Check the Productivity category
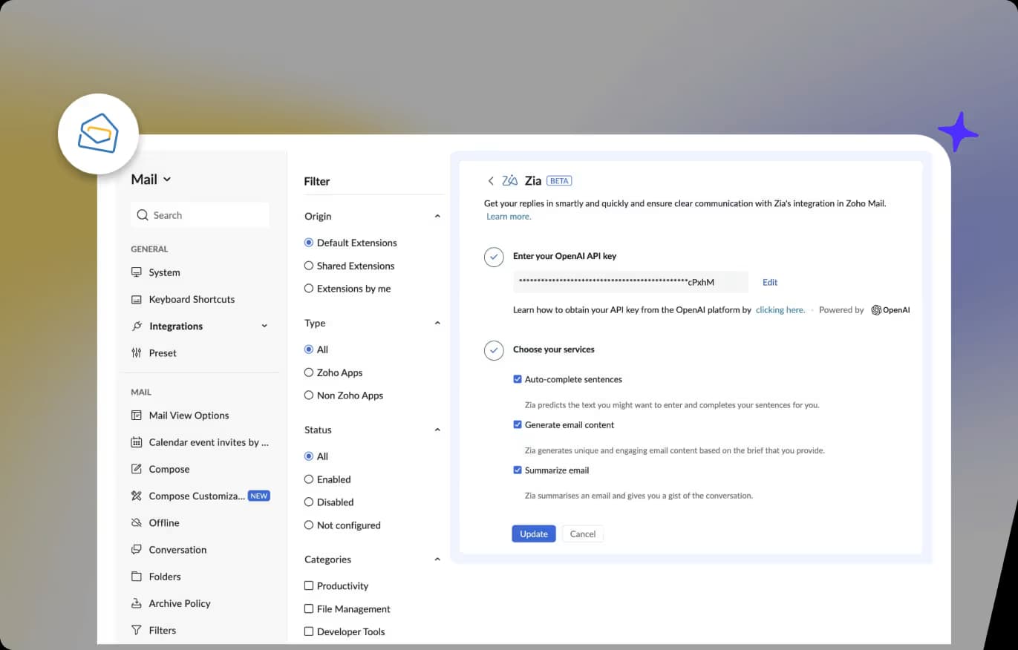 309,586
